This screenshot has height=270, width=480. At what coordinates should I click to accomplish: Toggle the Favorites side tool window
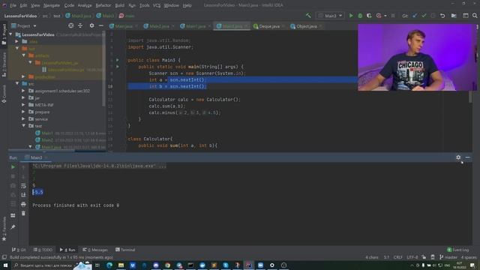coord(4,229)
